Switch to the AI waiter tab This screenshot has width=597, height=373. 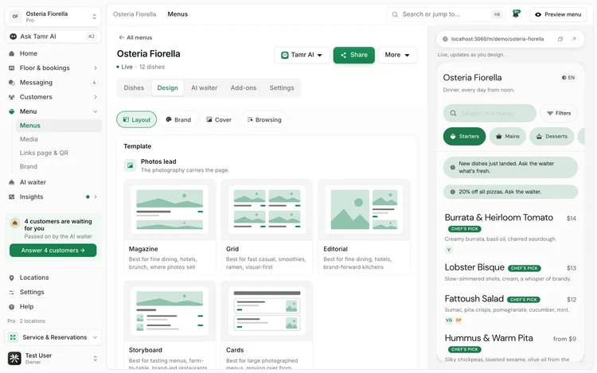(x=204, y=87)
